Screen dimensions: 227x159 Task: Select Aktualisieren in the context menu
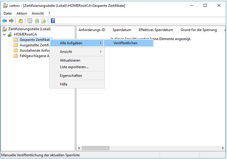pyautogui.click(x=70, y=60)
